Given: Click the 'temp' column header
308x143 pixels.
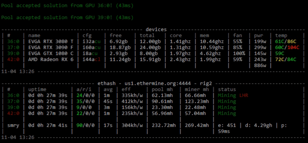Looking at the screenshot, I should 281,36.
